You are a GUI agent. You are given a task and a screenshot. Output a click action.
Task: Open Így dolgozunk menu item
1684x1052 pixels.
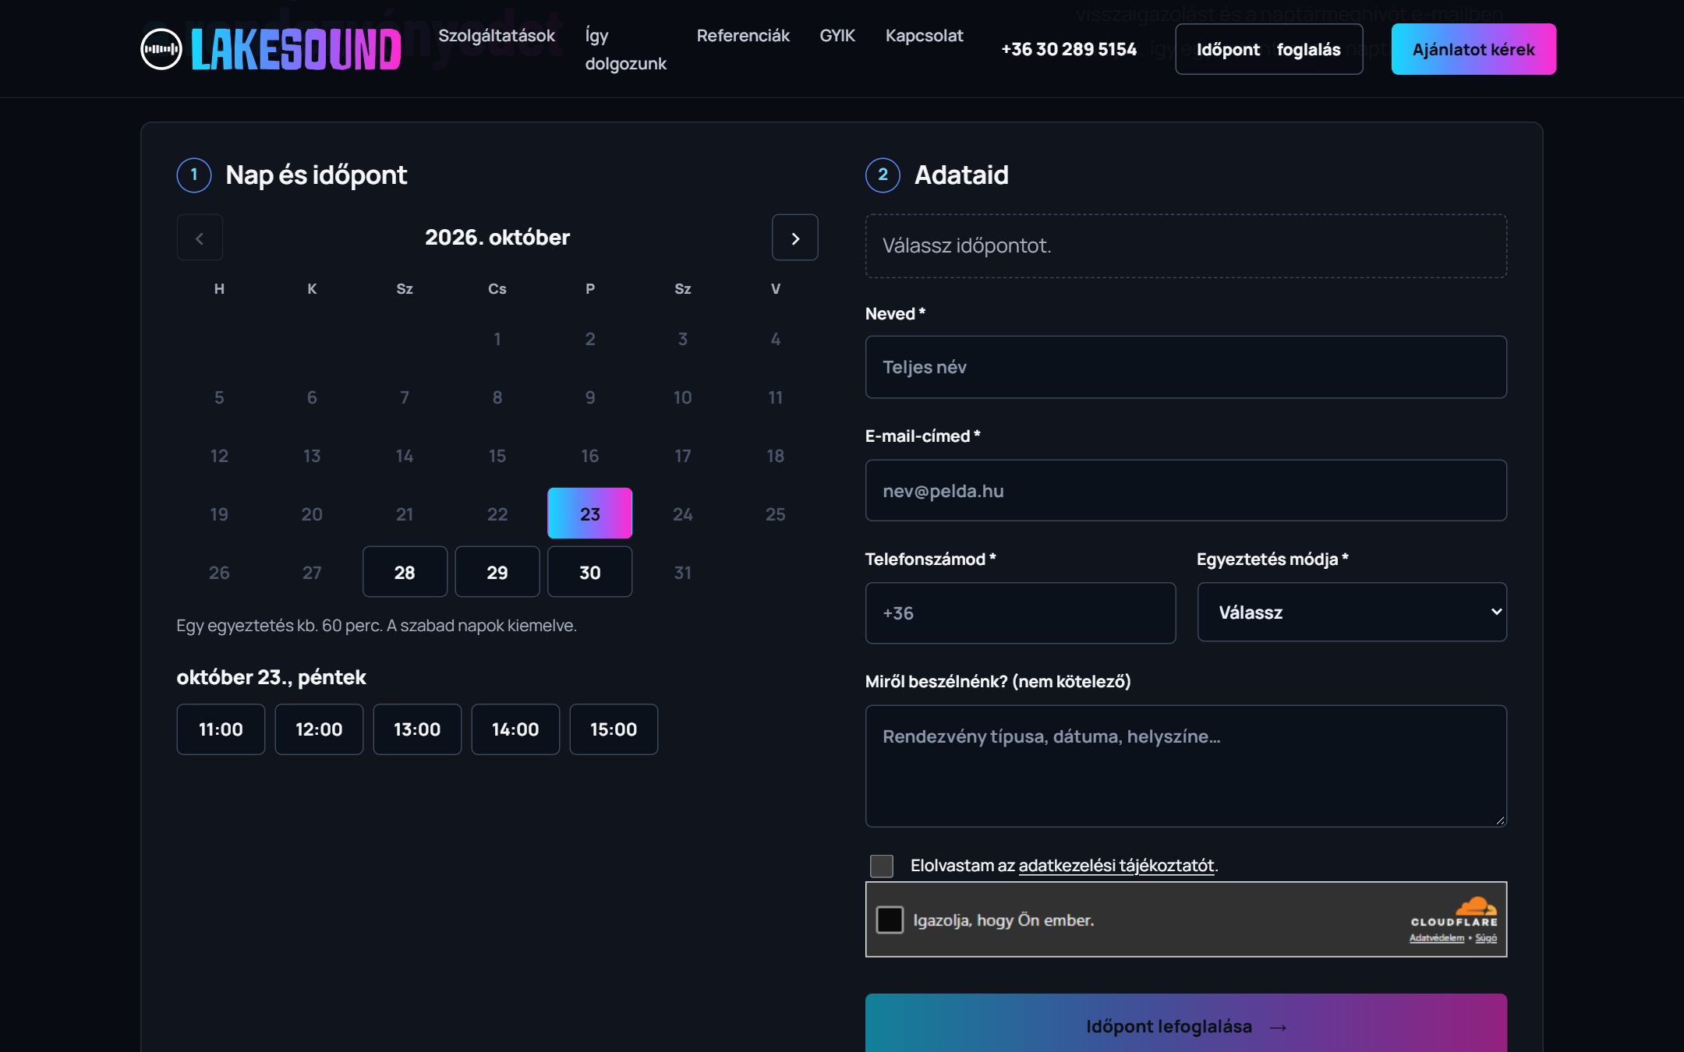[x=625, y=49]
